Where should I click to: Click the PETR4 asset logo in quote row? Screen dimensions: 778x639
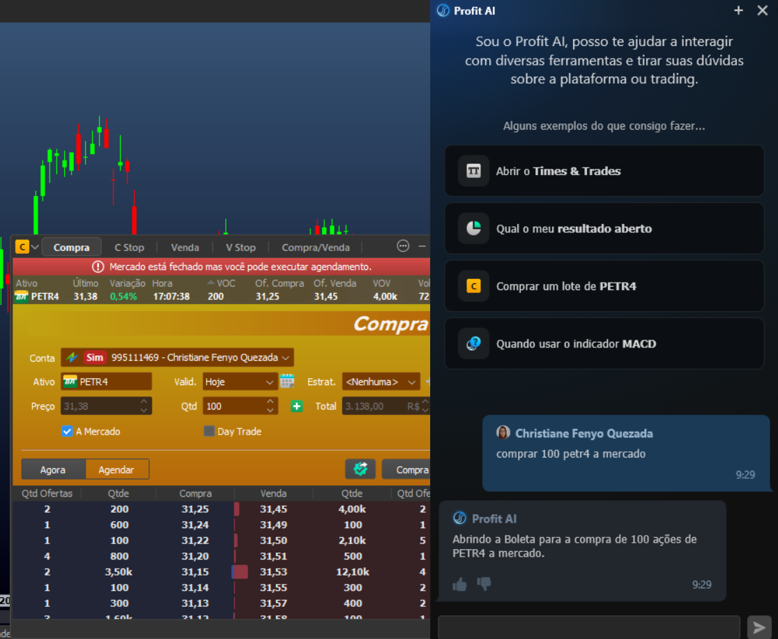pyautogui.click(x=22, y=296)
